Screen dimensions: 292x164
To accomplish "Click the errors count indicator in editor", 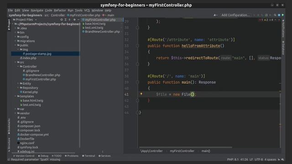I will point(261,20).
